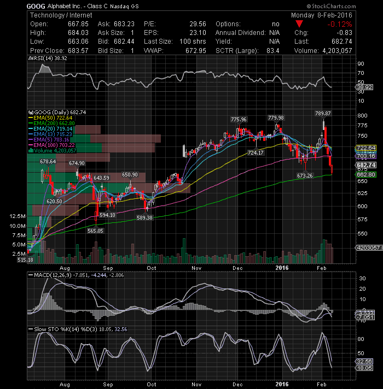Viewport: 383px width, 389px height.
Task: Select the EMA(13) 715.23 legend entry
Action: (50, 134)
